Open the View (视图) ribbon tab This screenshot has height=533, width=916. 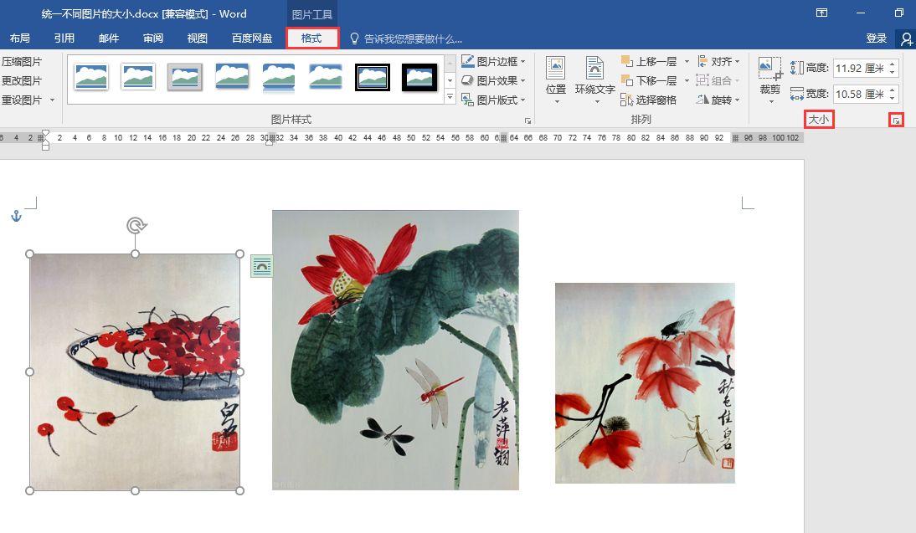[197, 38]
